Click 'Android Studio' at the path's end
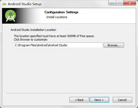Screen dimensions: 138x108 pos(58,45)
